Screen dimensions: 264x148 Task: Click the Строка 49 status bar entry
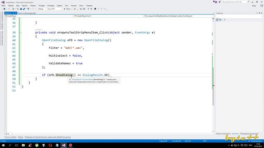click(163, 141)
